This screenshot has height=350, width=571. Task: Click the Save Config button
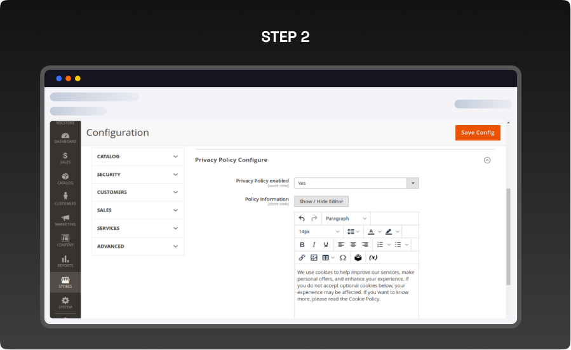[478, 133]
